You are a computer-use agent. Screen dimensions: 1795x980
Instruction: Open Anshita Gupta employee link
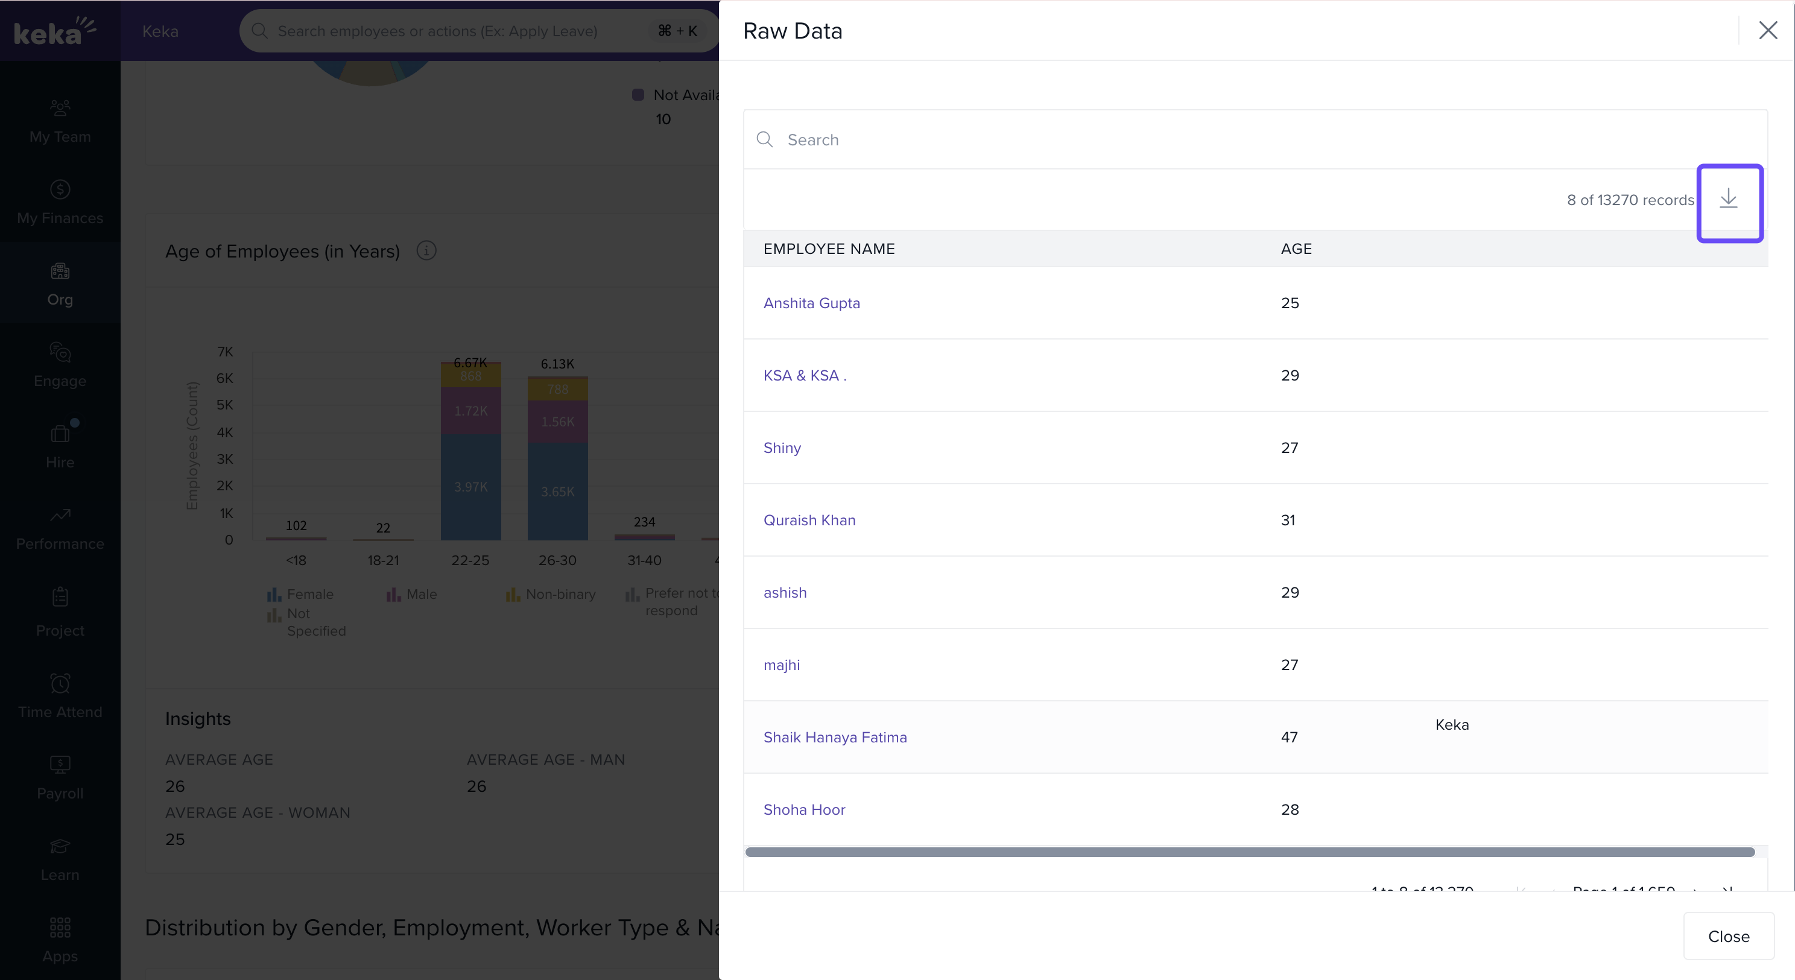click(811, 303)
